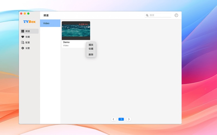
Task: Close the TVBox window with red button
Action: pyautogui.click(x=21, y=13)
